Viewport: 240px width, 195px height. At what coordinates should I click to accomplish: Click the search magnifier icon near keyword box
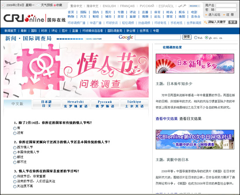pyautogui.click(x=206, y=22)
